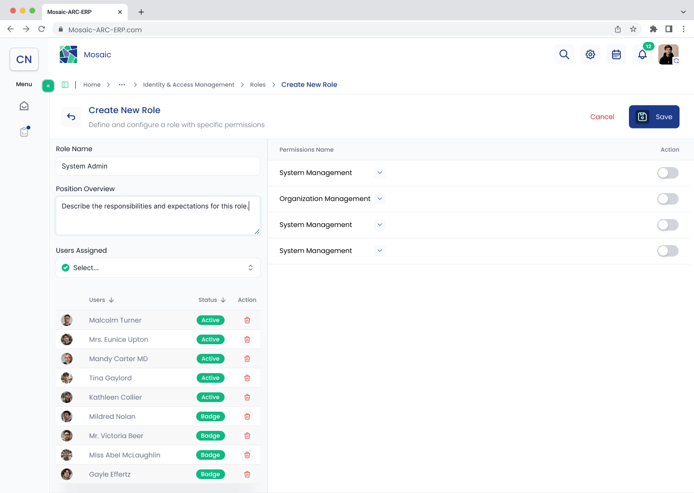This screenshot has width=694, height=493.
Task: Click into the Position Overview text area
Action: point(158,216)
